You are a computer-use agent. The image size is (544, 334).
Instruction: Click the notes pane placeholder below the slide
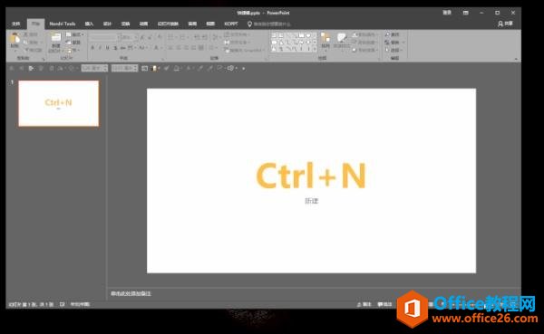(131, 293)
